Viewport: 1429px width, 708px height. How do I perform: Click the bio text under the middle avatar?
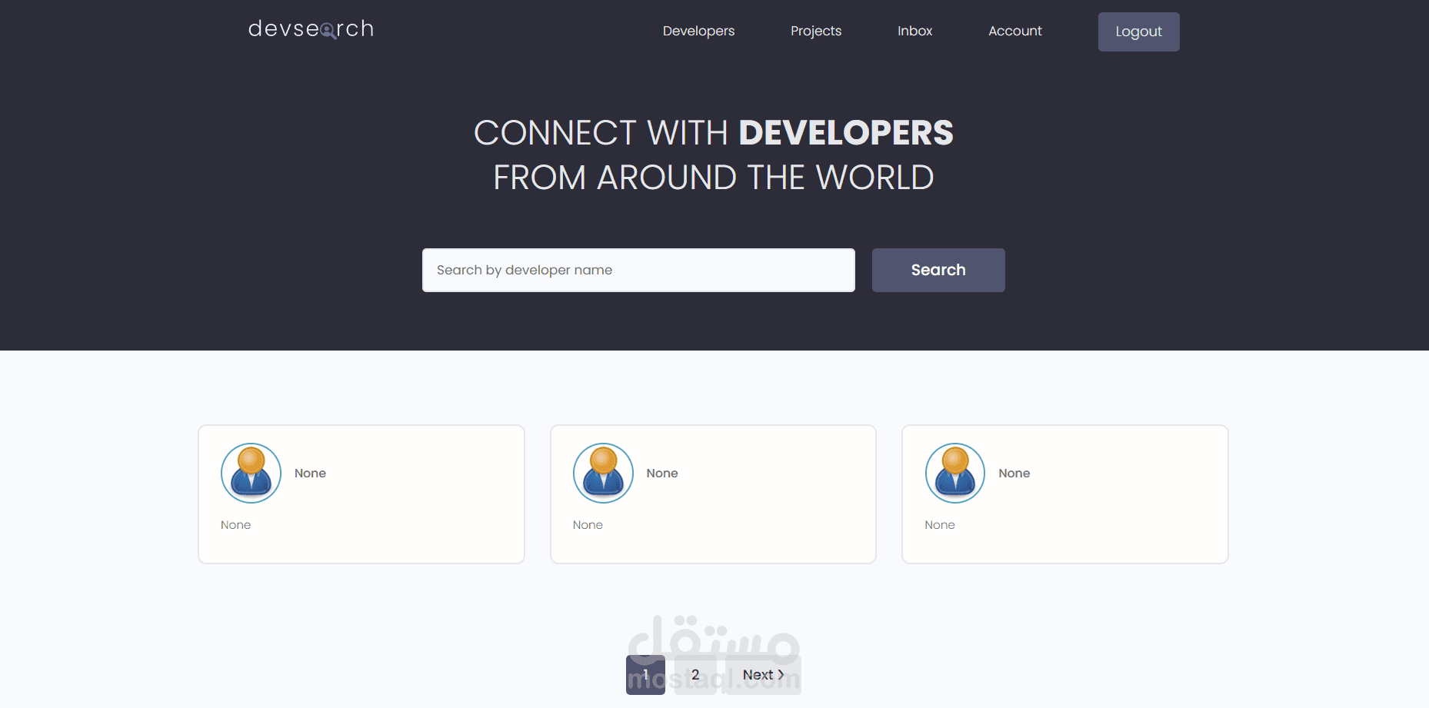coord(588,525)
